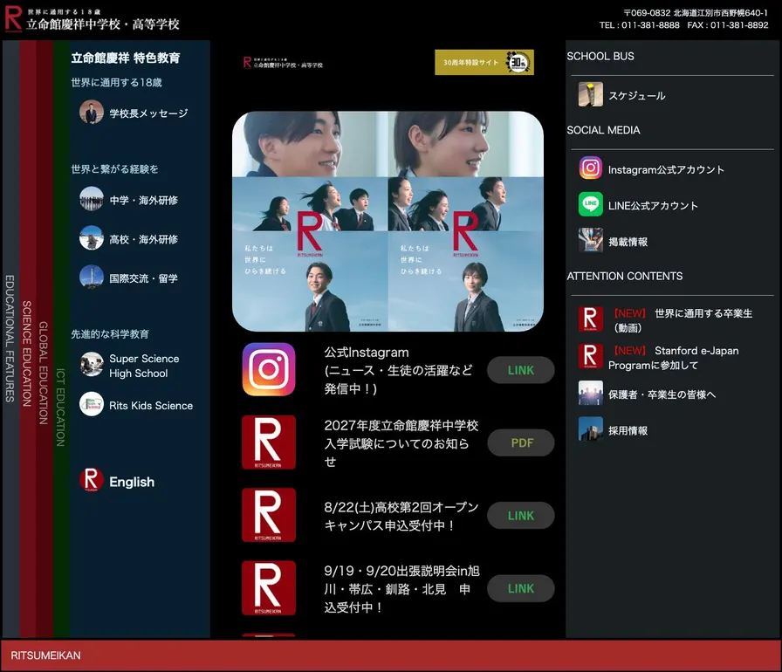Click the 国際交流・留学 tower icon
The width and height of the screenshot is (782, 672).
pos(92,277)
